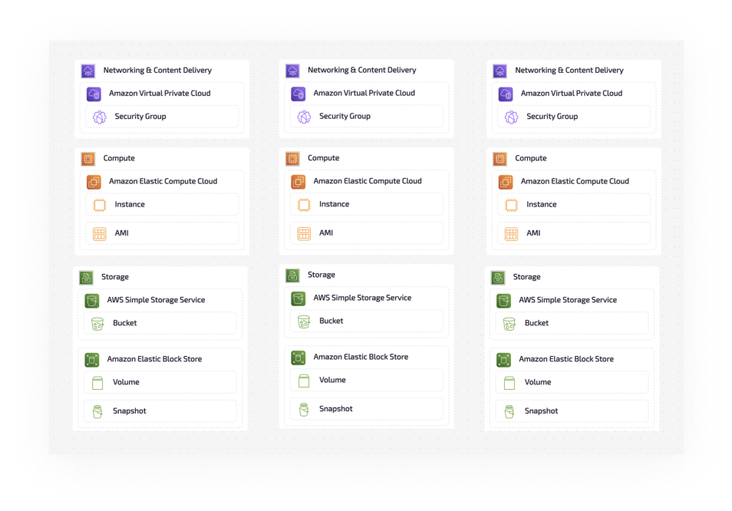The height and width of the screenshot is (511, 732).
Task: Select the AMI row in right column
Action: (x=574, y=233)
